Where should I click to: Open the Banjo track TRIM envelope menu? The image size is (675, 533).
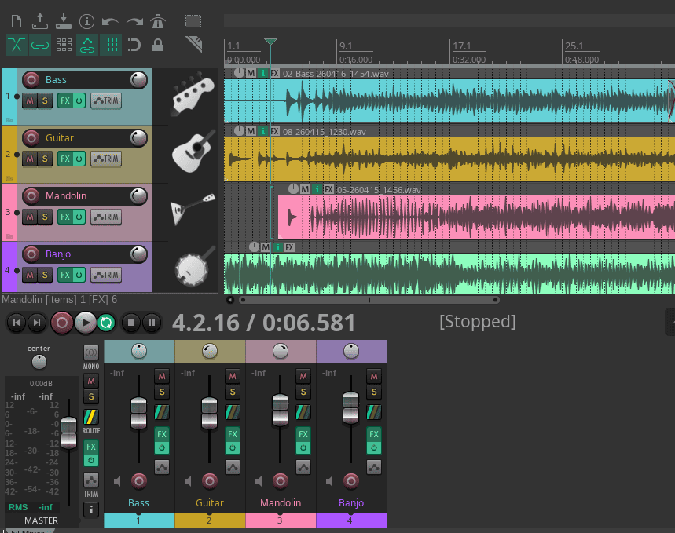coord(106,275)
